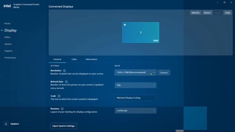Expand the Refresh Rate 60p dropdown

pyautogui.click(x=135, y=85)
